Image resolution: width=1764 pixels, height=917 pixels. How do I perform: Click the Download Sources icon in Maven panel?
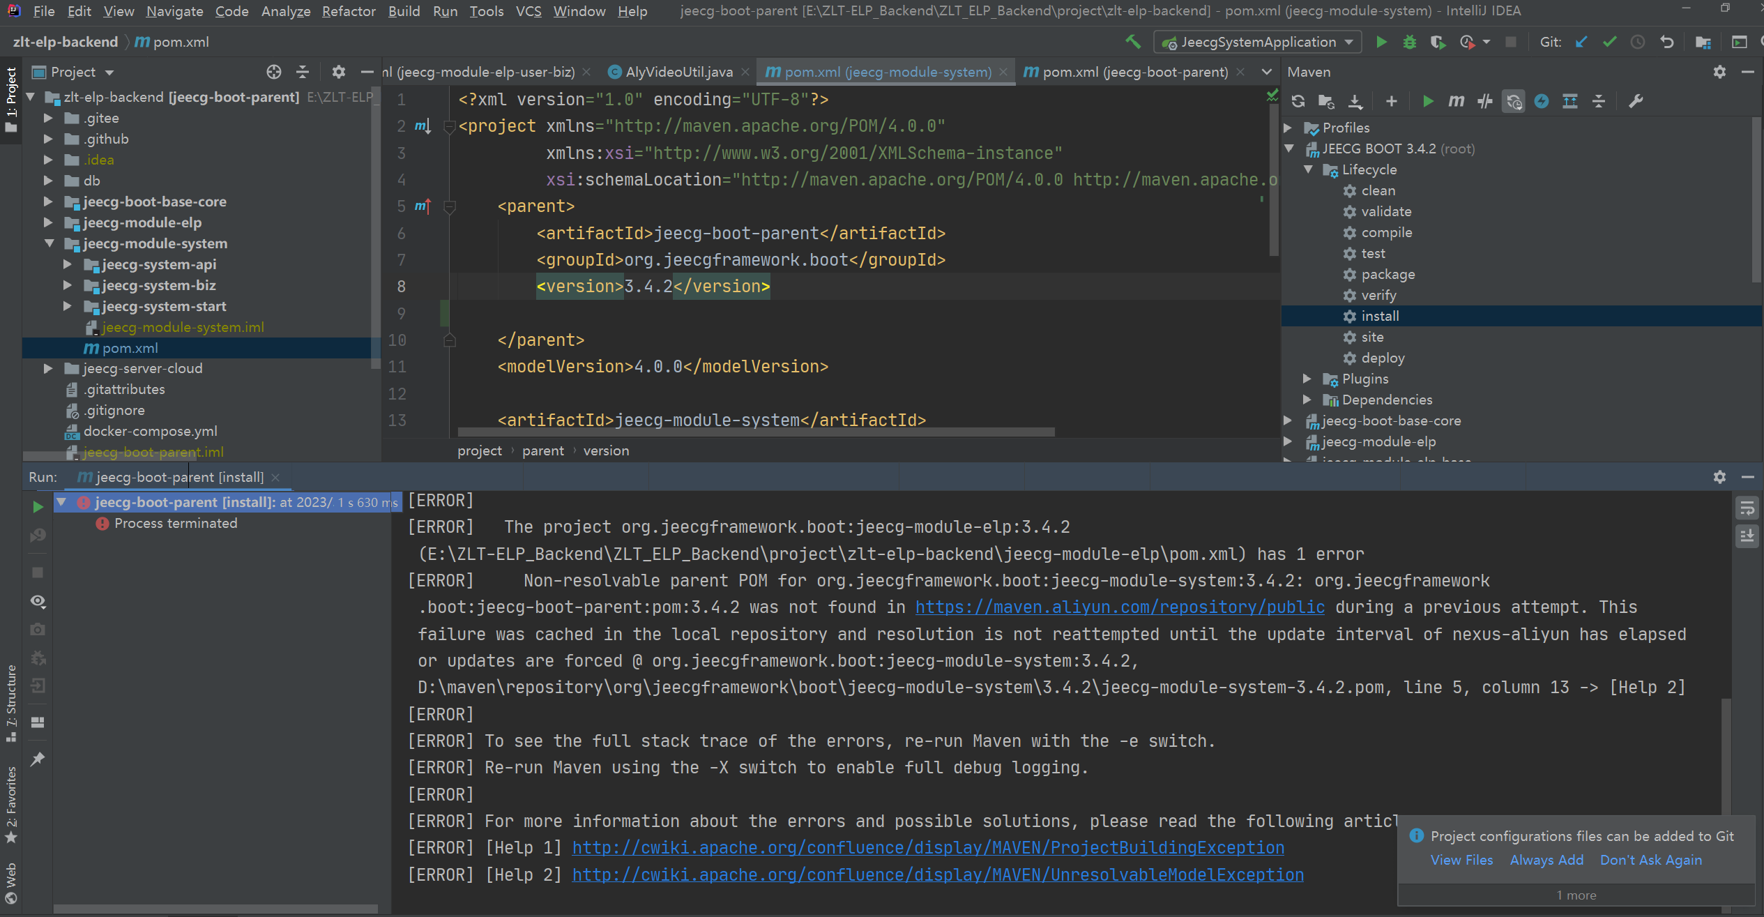(x=1355, y=102)
